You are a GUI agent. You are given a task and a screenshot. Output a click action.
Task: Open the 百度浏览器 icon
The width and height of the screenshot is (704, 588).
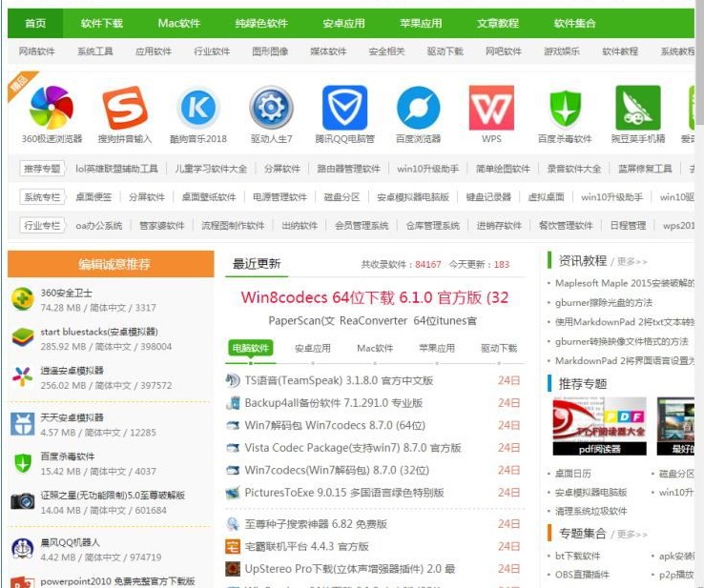pos(419,108)
